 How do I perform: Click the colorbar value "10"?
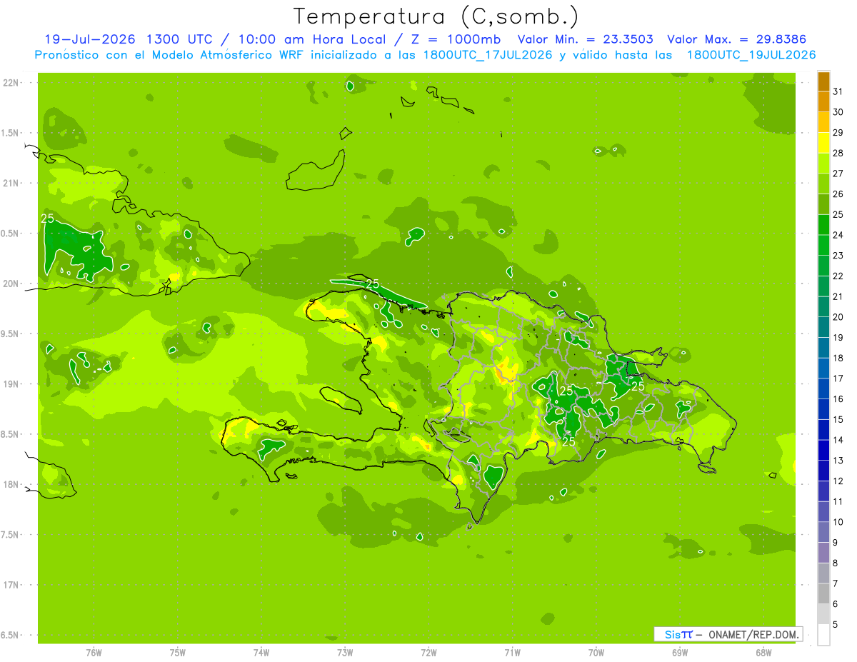(x=838, y=522)
